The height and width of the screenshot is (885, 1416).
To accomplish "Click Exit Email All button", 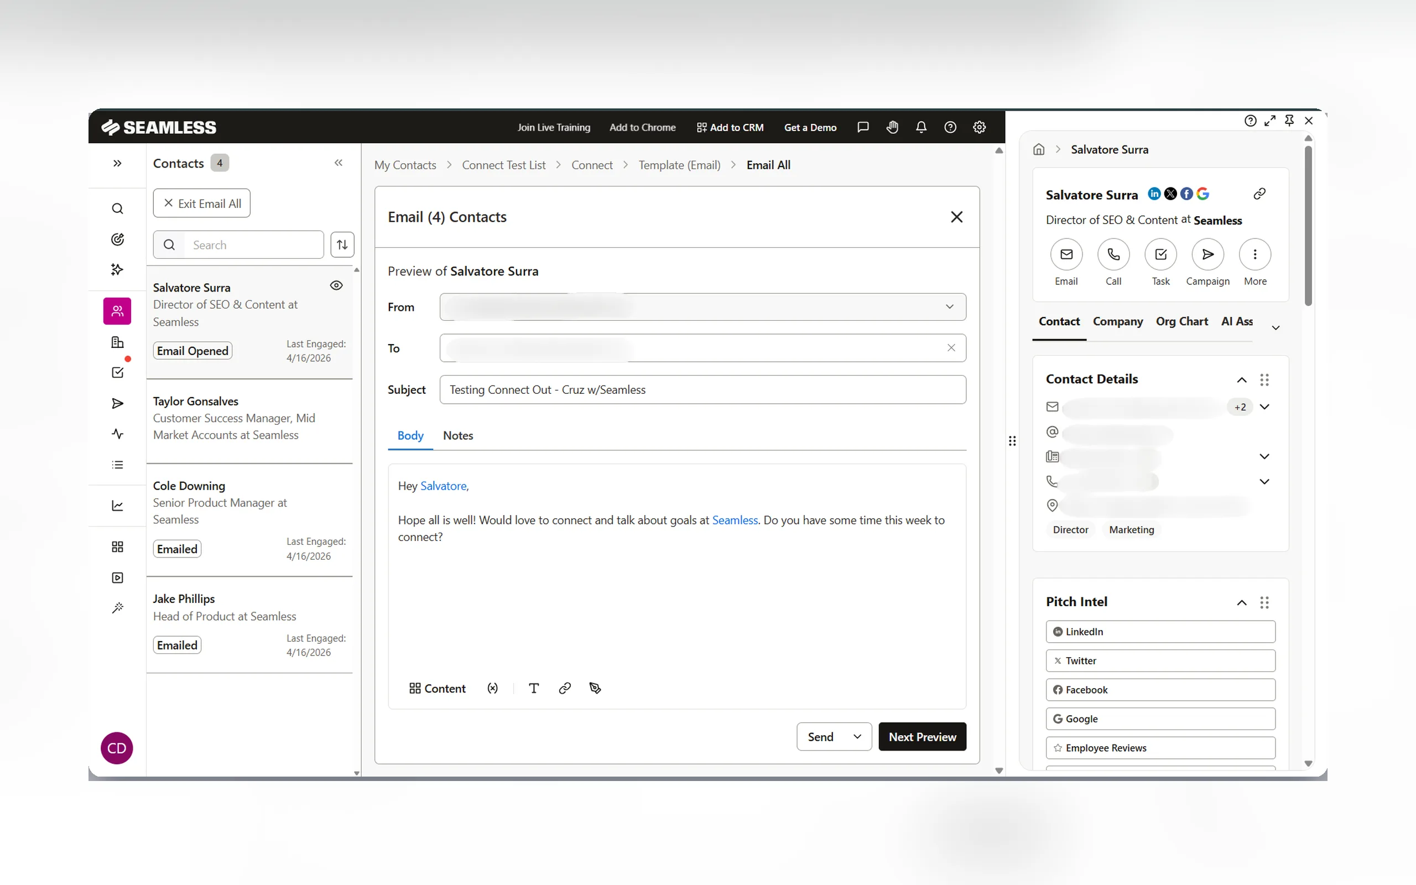I will (x=202, y=203).
